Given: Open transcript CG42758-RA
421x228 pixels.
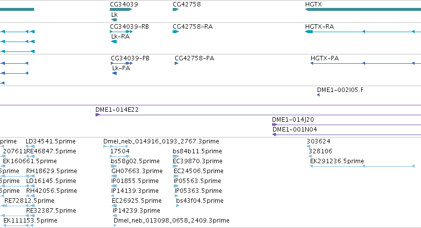Looking at the screenshot, I should 192,27.
